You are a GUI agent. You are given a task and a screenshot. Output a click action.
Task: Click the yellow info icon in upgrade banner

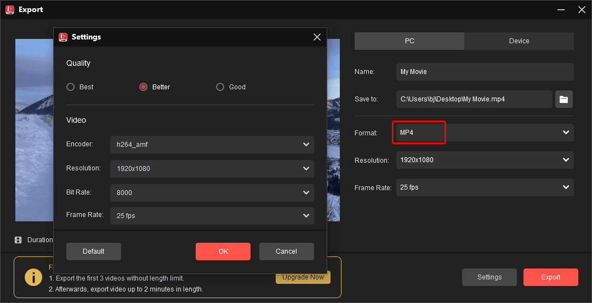pos(33,277)
